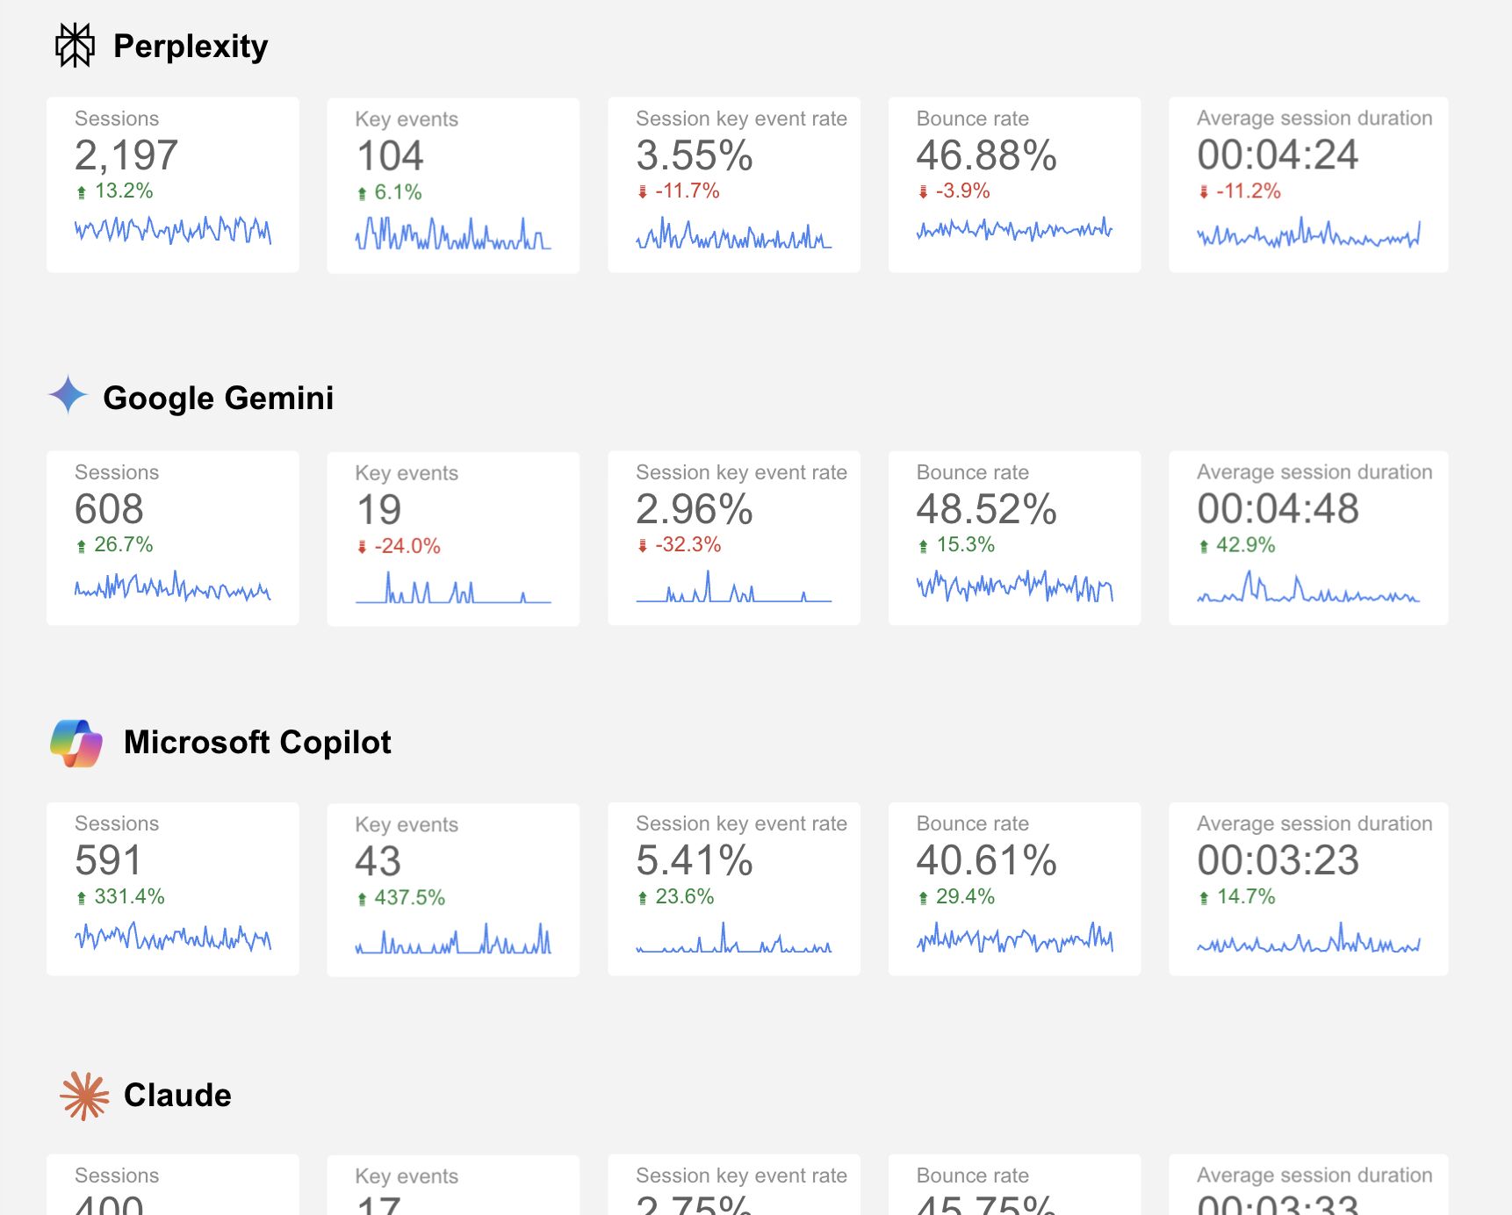Click the Microsoft Copilot logo icon
This screenshot has width=1512, height=1215.
76,743
